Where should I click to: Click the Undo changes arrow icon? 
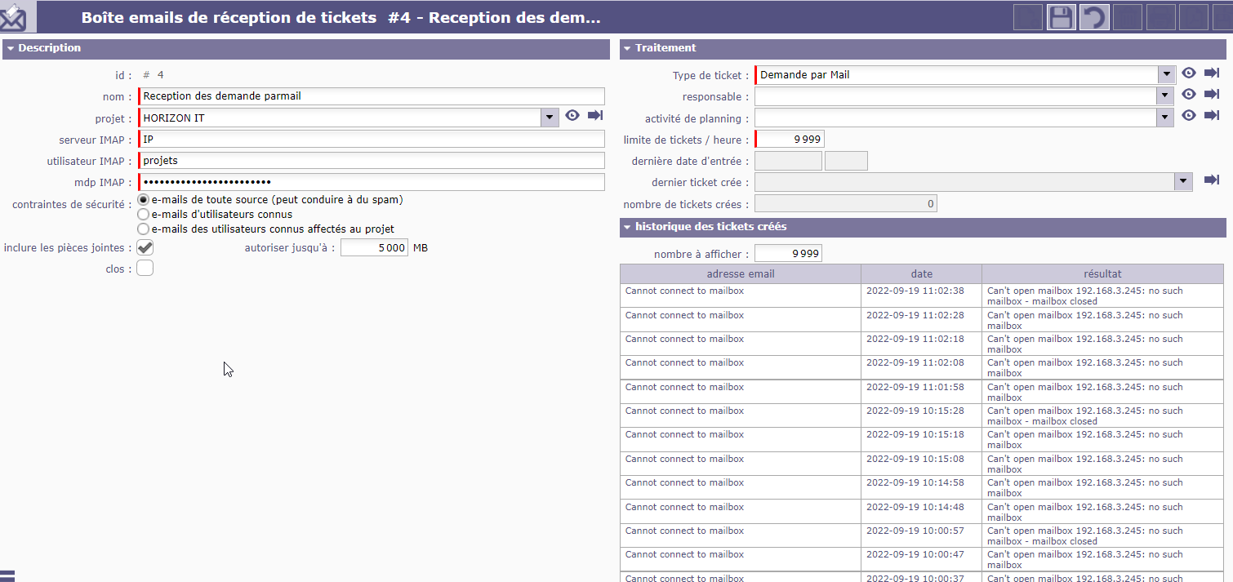(x=1094, y=17)
